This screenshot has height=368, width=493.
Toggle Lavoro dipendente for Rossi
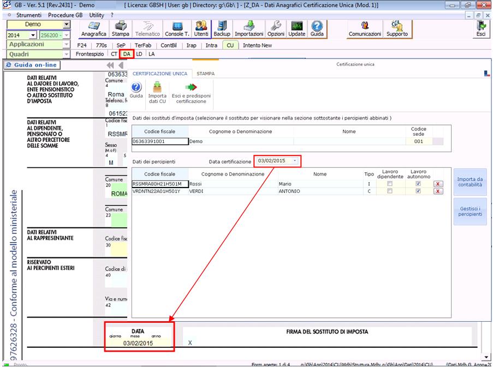pos(390,184)
